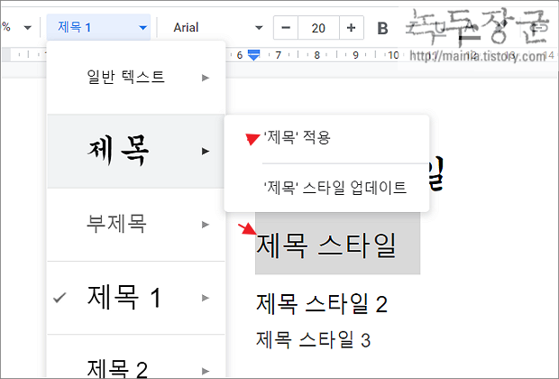
Task: Click the font size field showing 20
Action: (x=318, y=27)
